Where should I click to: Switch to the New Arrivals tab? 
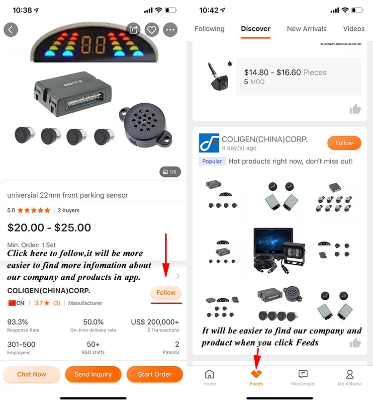coord(307,29)
